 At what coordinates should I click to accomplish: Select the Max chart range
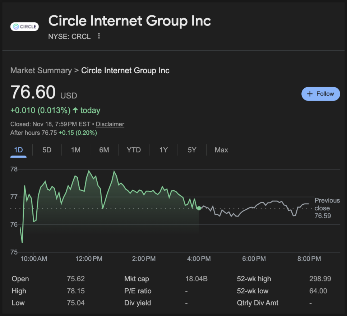pyautogui.click(x=221, y=150)
